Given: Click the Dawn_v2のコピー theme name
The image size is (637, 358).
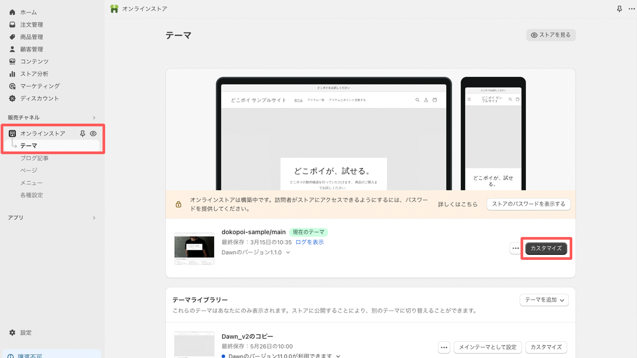Looking at the screenshot, I should coord(247,336).
